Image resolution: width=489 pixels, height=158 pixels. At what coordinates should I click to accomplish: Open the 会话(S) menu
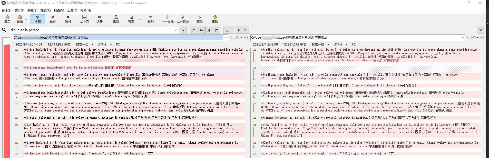tap(7, 10)
